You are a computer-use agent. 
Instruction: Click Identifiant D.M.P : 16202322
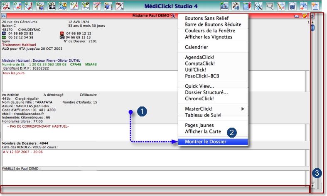(x=26, y=68)
